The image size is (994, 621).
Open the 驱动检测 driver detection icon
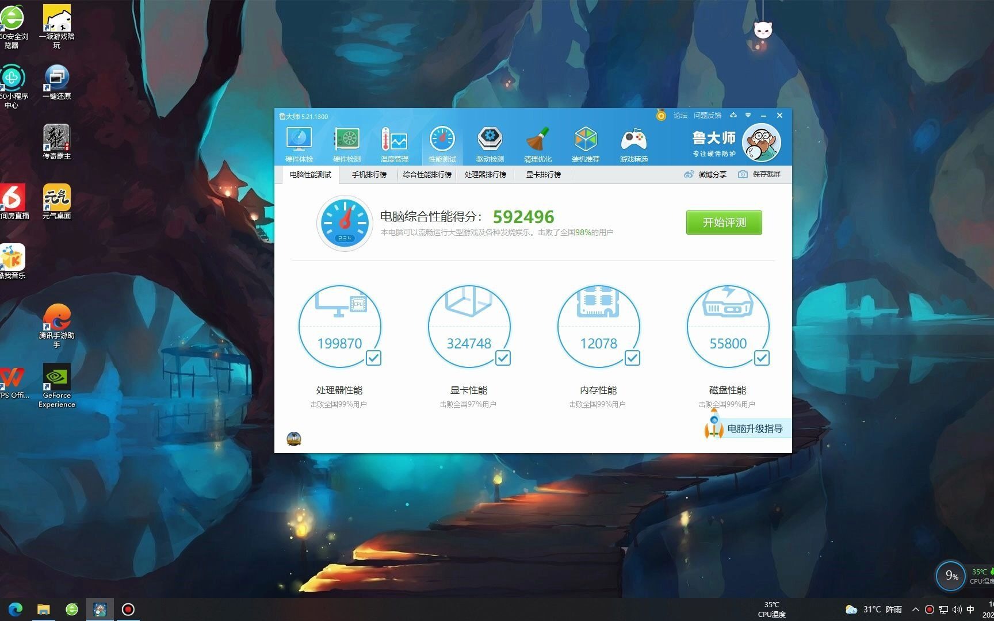tap(490, 145)
